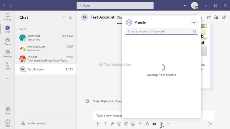Set message delivery options (exclamation)
Viewport: 230px width, 129px height.
(x=105, y=124)
